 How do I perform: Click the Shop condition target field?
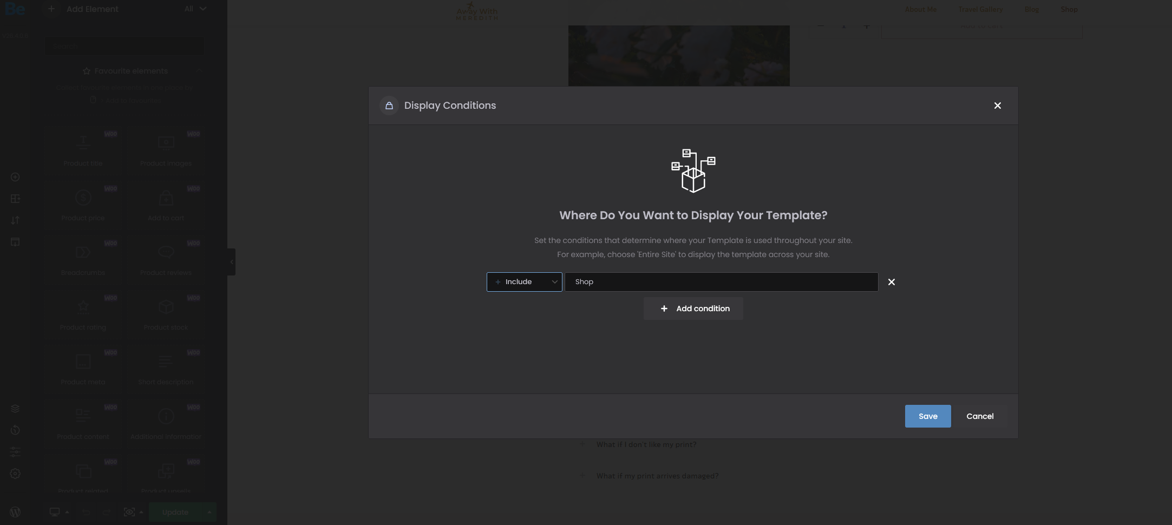tap(721, 282)
